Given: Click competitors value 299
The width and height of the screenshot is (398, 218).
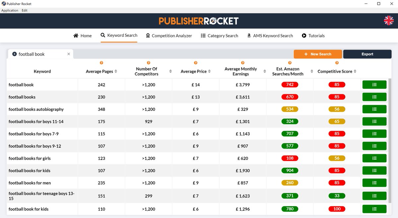Looking at the screenshot, I should click(x=149, y=196).
